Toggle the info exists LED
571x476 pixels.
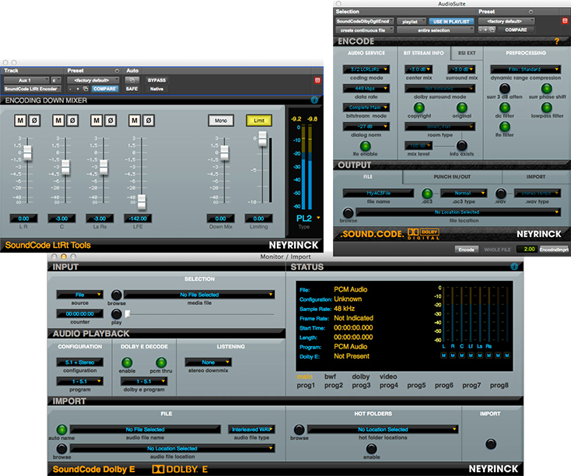coord(462,145)
